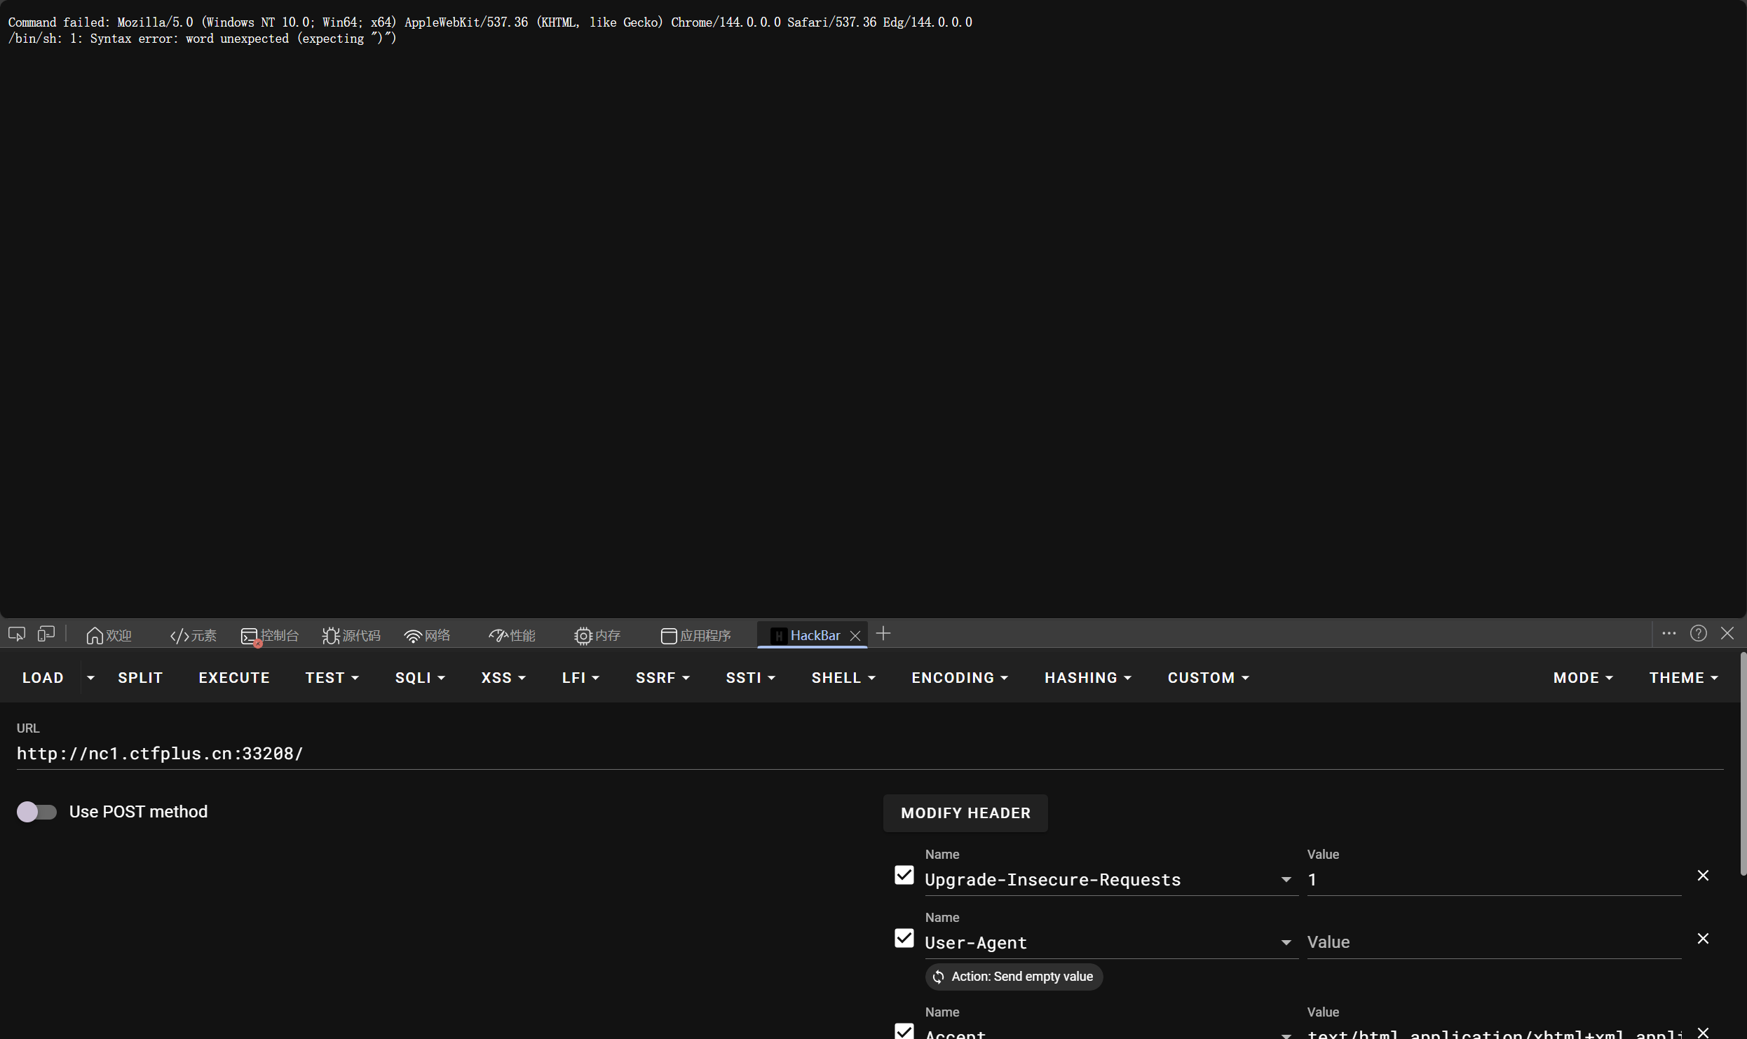
Task: Click the User-Agent Value input field
Action: [1494, 942]
